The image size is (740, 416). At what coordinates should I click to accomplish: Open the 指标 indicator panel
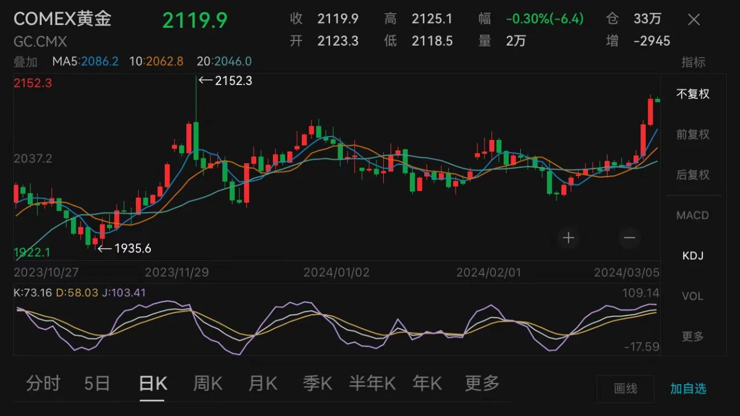point(693,62)
